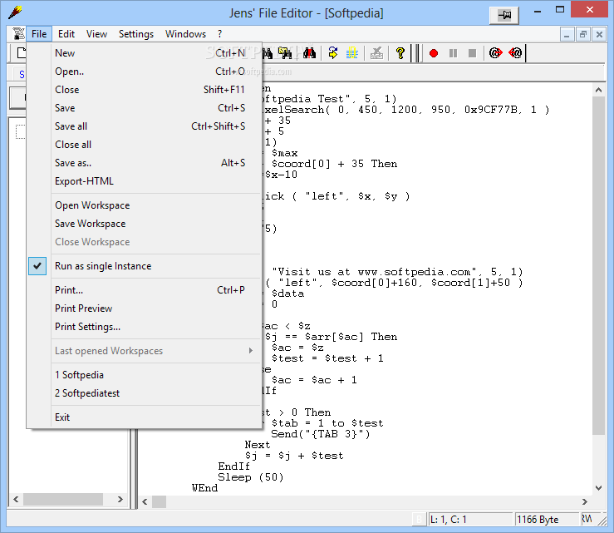The image size is (614, 533).
Task: Click the document system menu icon left of File
Action: 18,34
